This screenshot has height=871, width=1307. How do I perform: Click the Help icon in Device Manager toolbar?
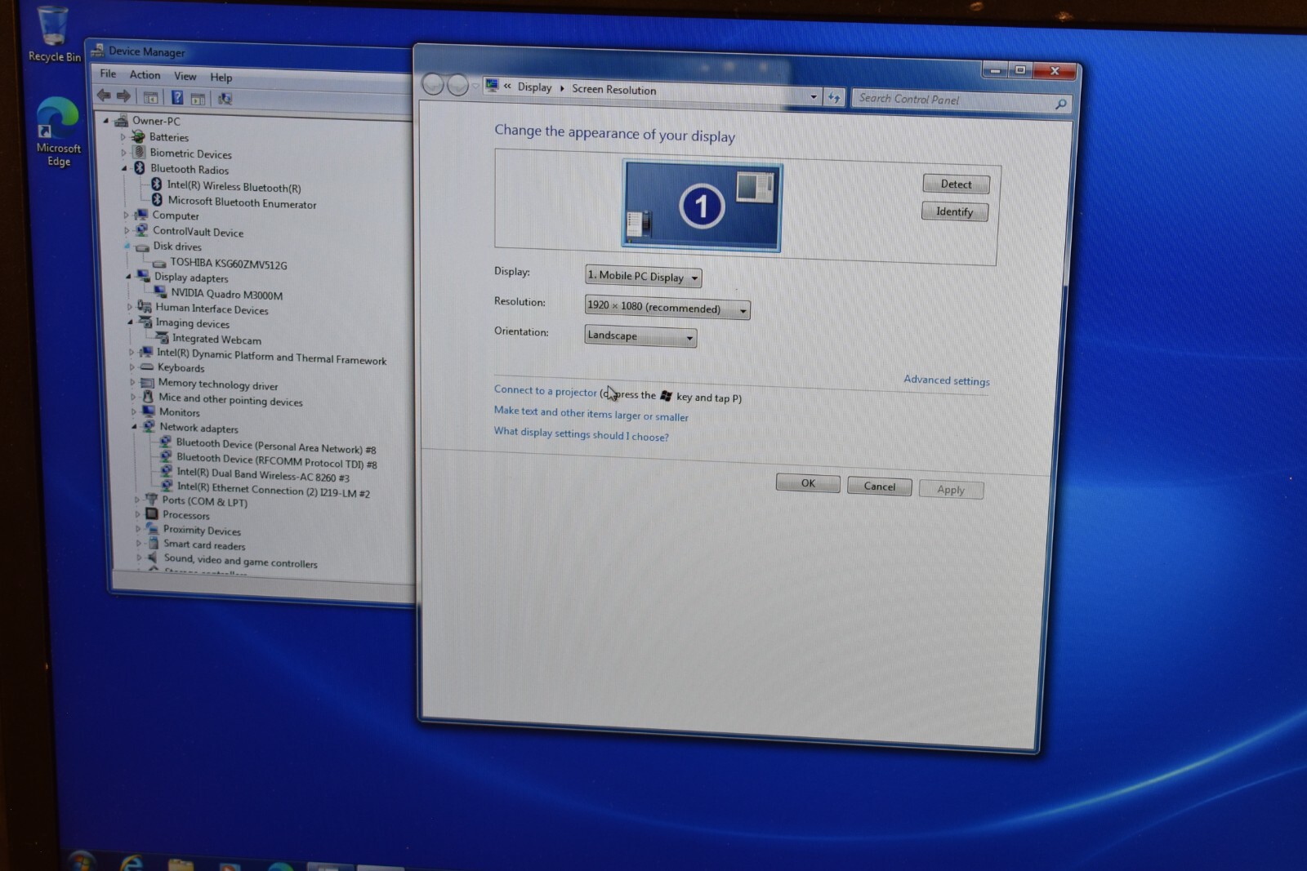point(176,98)
